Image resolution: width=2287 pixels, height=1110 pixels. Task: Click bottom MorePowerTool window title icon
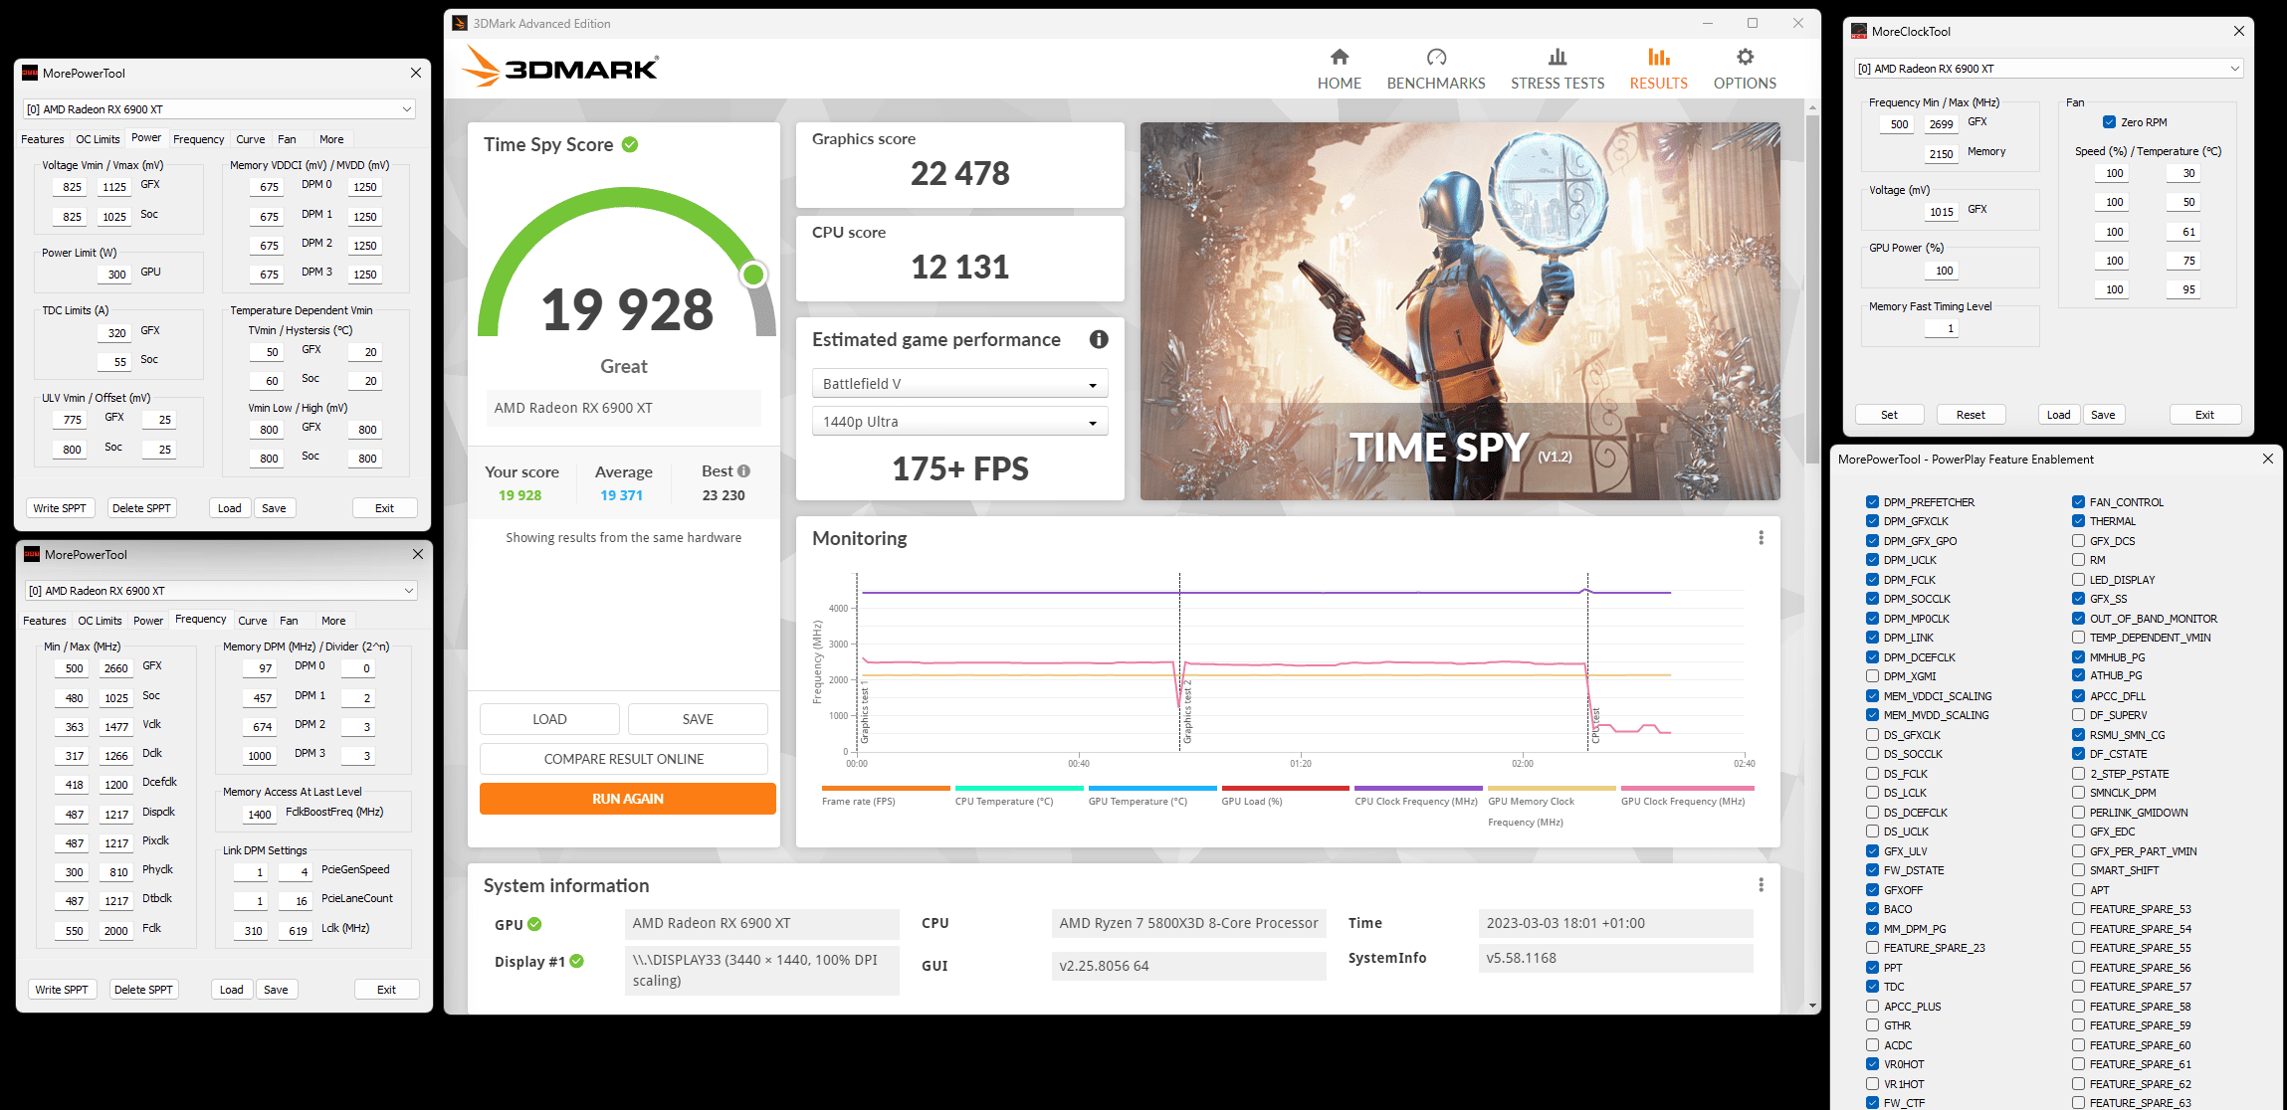(x=32, y=554)
